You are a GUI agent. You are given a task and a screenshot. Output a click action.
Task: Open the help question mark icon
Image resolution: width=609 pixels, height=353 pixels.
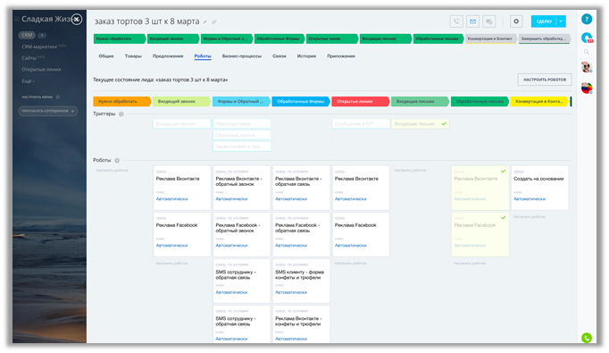tap(587, 19)
